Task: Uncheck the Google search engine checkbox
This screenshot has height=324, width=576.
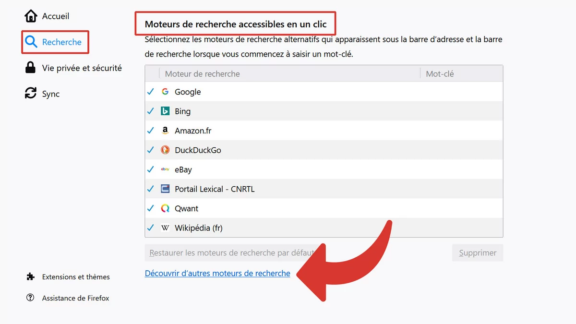Action: click(150, 91)
